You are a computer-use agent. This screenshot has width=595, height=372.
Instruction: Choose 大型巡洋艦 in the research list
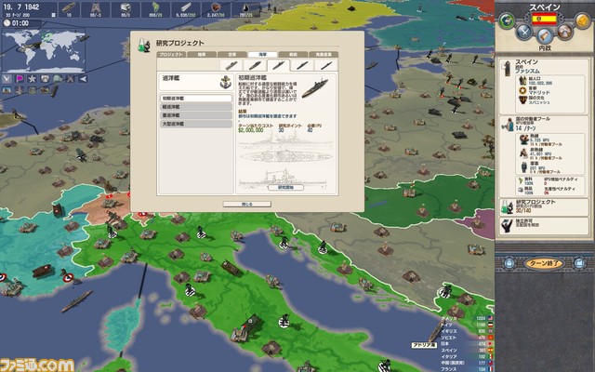point(196,124)
